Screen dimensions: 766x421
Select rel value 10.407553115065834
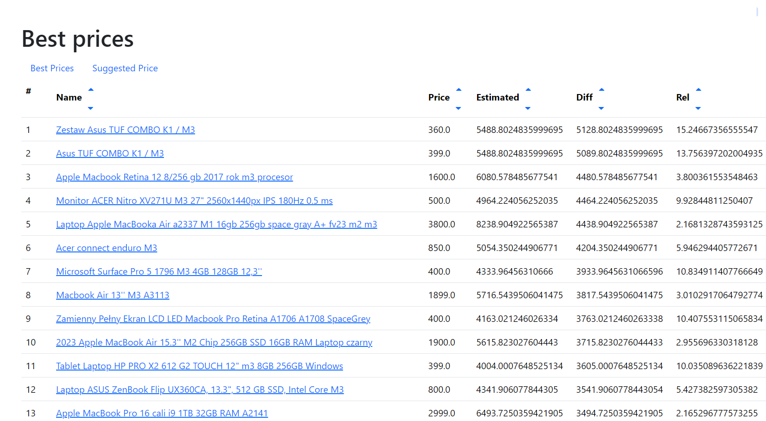coord(719,319)
